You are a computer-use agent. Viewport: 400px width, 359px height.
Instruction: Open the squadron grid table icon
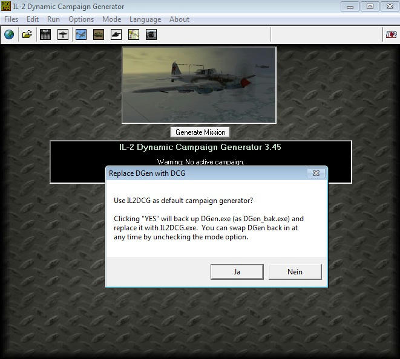tap(45, 34)
